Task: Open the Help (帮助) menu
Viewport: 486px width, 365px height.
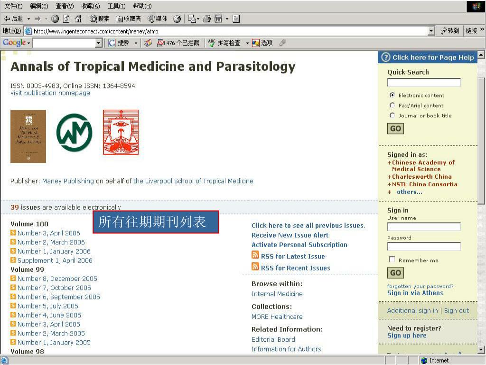Action: 142,6
